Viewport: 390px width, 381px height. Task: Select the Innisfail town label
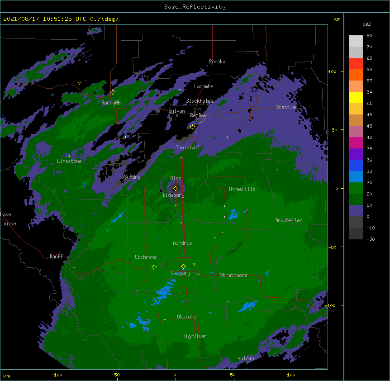tap(188, 148)
